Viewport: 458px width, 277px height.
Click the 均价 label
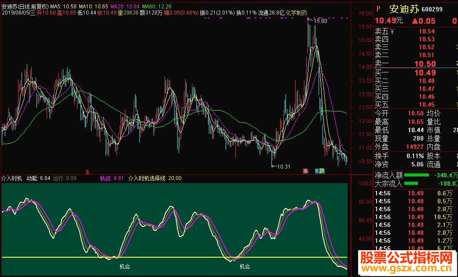(433, 113)
